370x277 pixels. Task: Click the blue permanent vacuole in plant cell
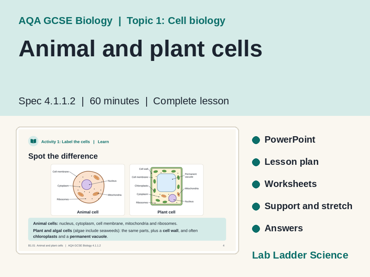point(166,183)
